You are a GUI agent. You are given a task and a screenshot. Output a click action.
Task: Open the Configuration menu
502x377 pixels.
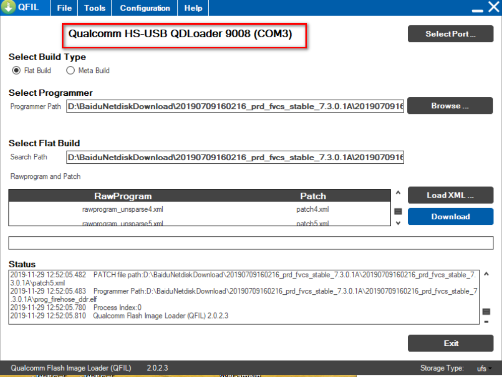point(145,8)
